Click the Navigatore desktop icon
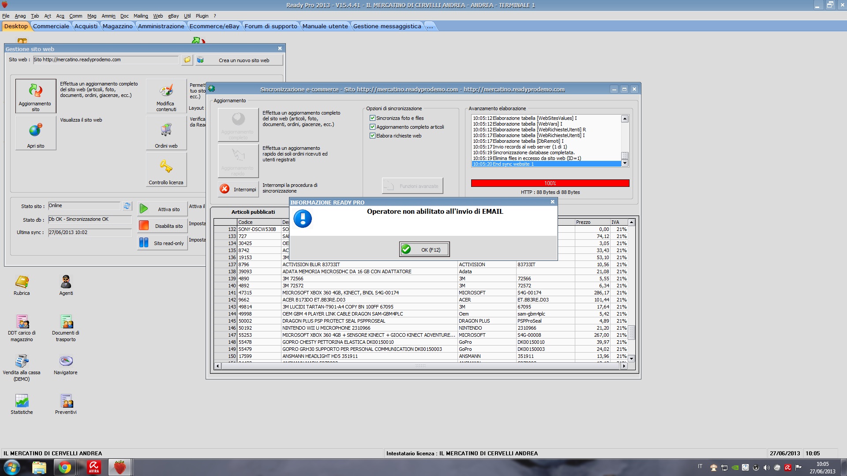Image resolution: width=847 pixels, height=476 pixels. coord(66,361)
